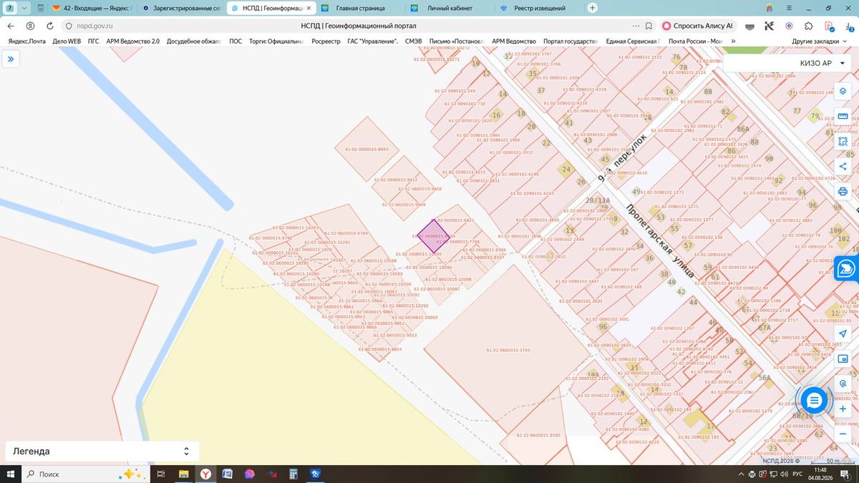Locate my position on map

click(x=843, y=333)
